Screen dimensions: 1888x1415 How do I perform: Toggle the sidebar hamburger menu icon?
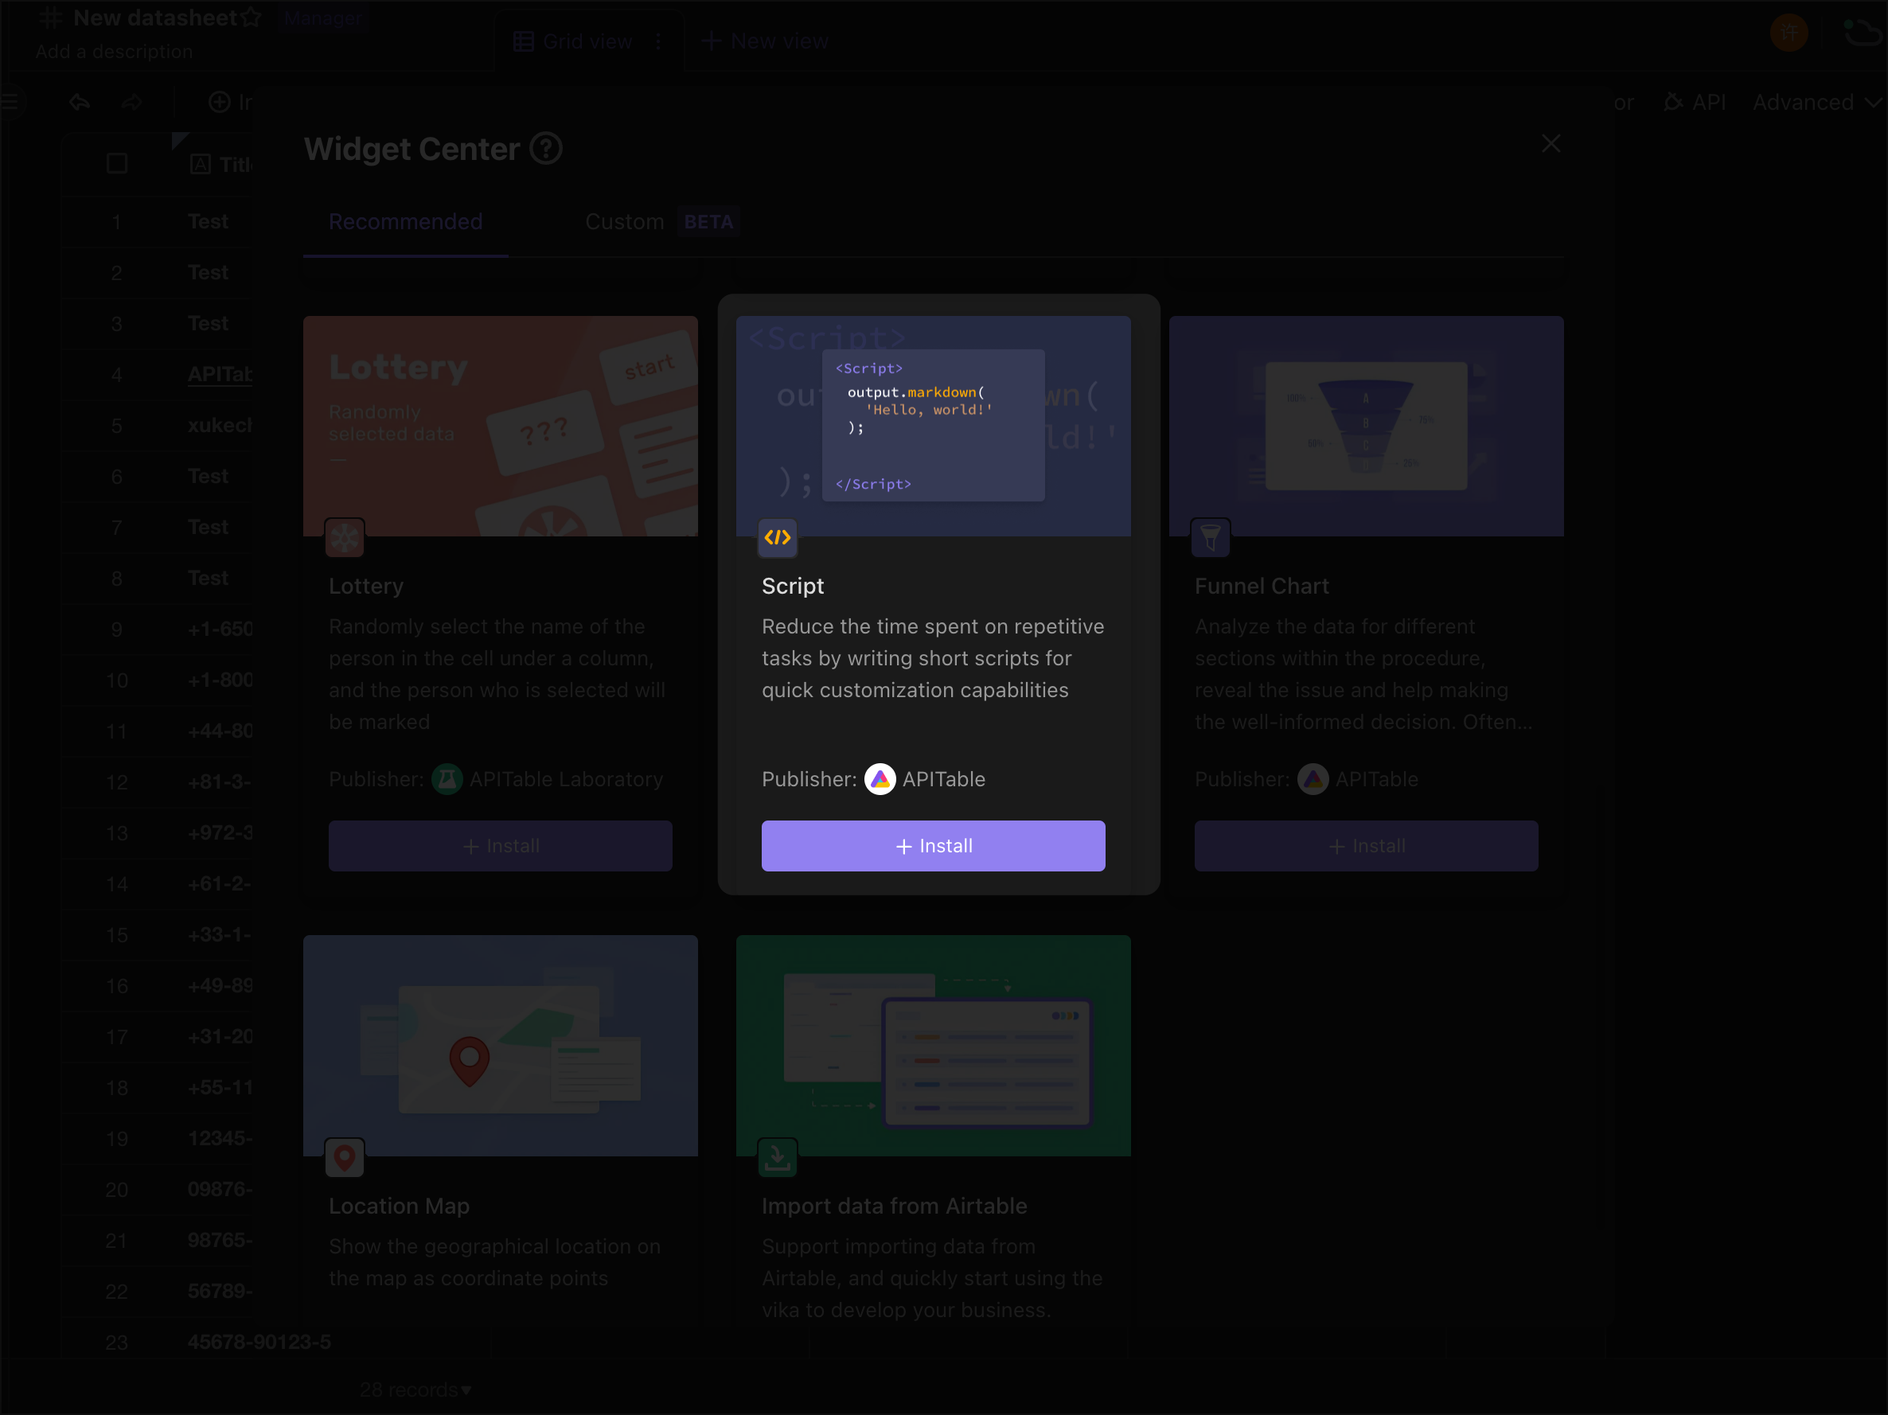[10, 103]
